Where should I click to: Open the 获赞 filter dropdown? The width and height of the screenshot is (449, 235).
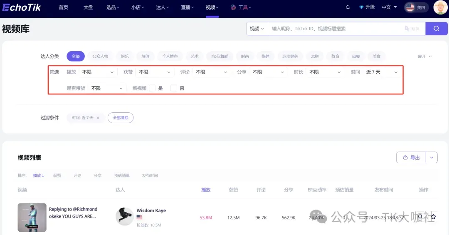pyautogui.click(x=155, y=72)
